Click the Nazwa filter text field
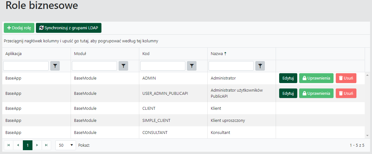 [231, 66]
